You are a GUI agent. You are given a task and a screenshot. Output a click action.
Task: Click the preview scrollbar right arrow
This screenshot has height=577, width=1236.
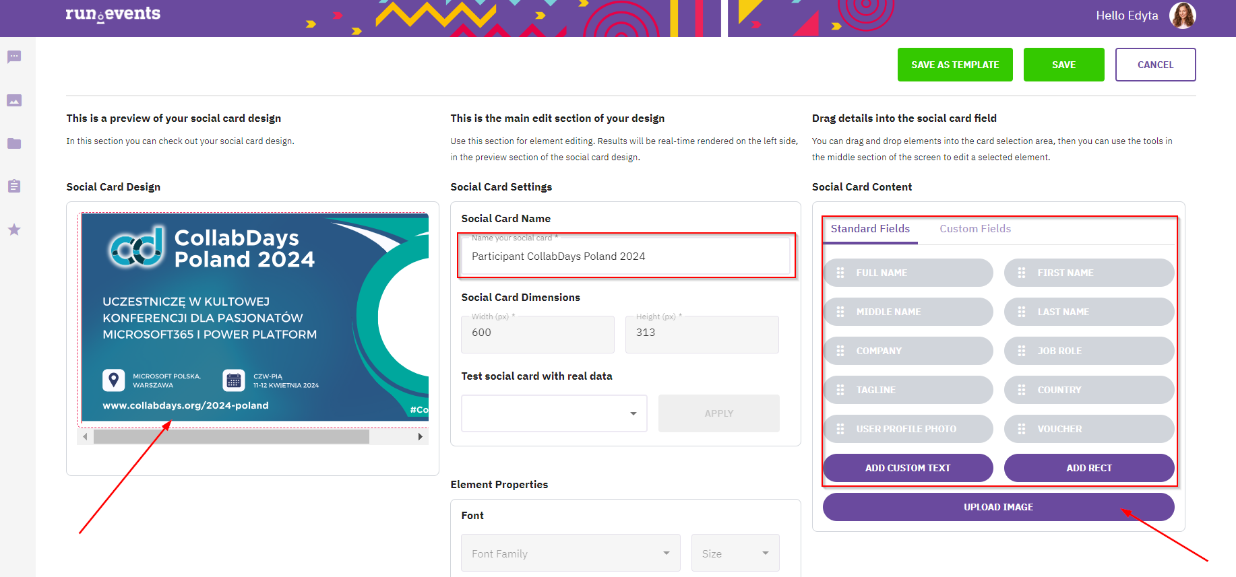click(421, 437)
